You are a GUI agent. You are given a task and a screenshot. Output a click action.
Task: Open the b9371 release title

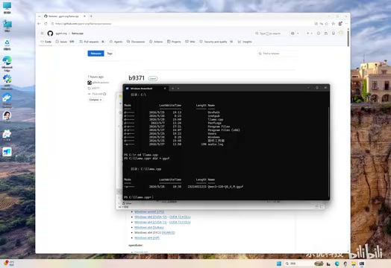click(137, 78)
